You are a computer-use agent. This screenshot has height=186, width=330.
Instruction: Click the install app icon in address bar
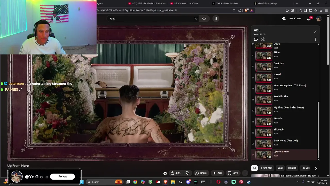234,10
